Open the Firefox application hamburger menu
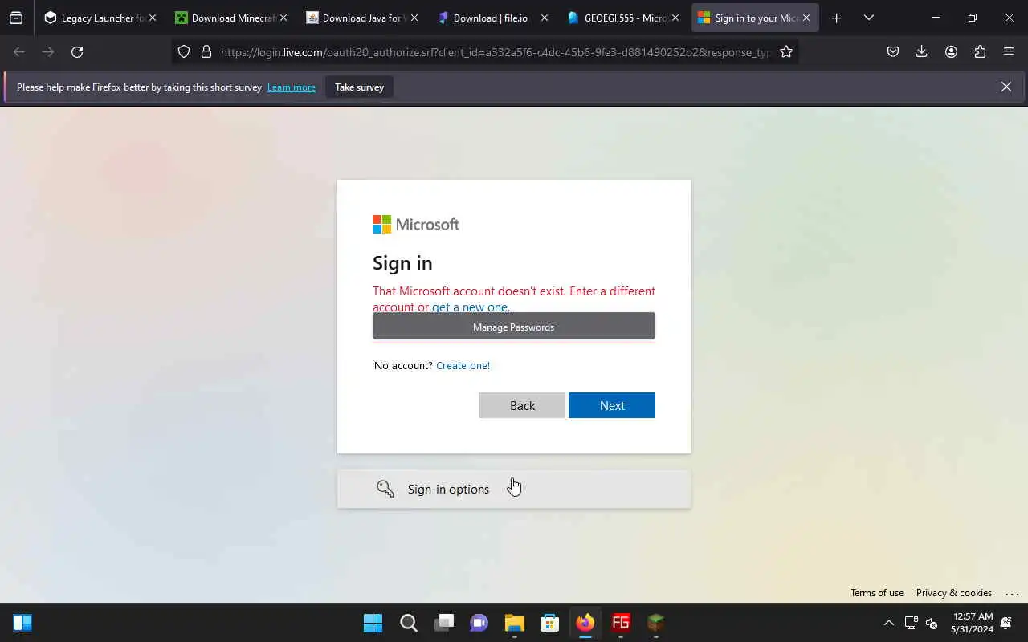 point(1009,51)
